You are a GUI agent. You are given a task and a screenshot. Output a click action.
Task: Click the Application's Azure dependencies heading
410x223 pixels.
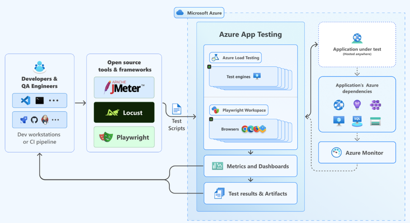click(x=357, y=88)
